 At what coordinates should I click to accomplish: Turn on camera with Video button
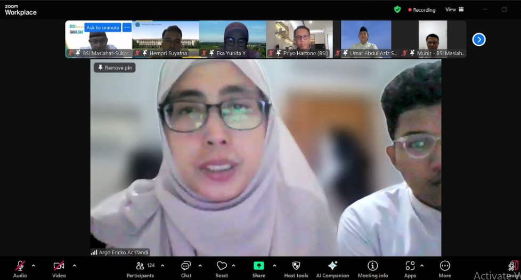click(x=59, y=267)
